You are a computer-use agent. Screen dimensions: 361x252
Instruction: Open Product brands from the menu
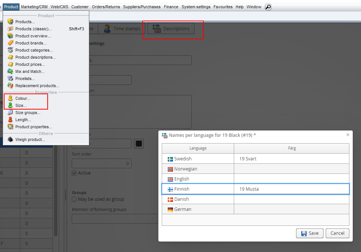(x=31, y=43)
